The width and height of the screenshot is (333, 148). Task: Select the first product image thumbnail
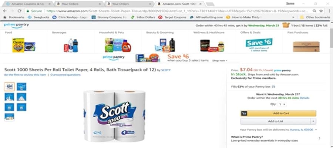9,87
